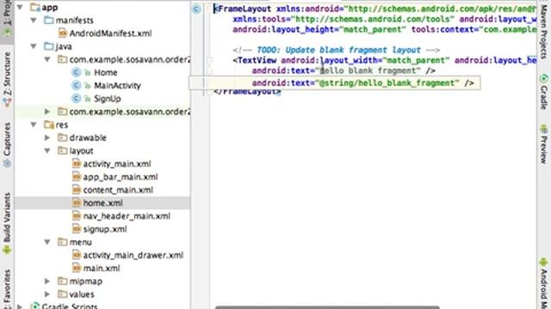The width and height of the screenshot is (551, 309).
Task: Click the Home class icon
Action: point(76,72)
